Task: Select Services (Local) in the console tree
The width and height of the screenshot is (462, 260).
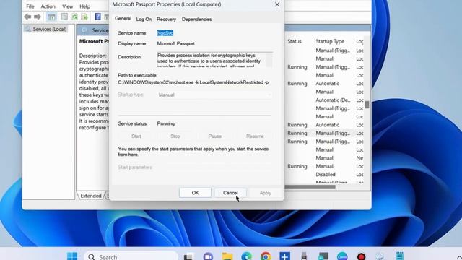Action: click(50, 29)
